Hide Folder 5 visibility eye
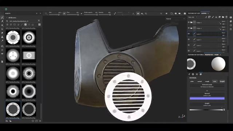Screen dimensions: 233x131 [x=189, y=23]
